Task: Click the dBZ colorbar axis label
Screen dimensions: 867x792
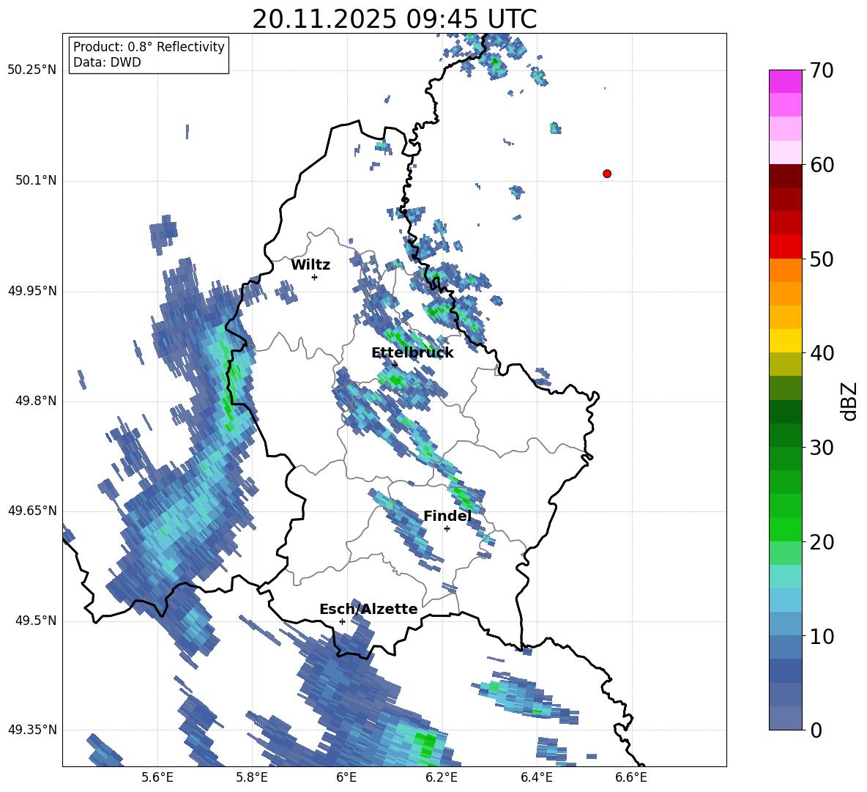Action: (850, 401)
